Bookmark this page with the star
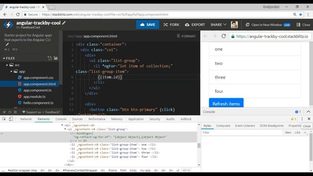 pyautogui.click(x=301, y=14)
